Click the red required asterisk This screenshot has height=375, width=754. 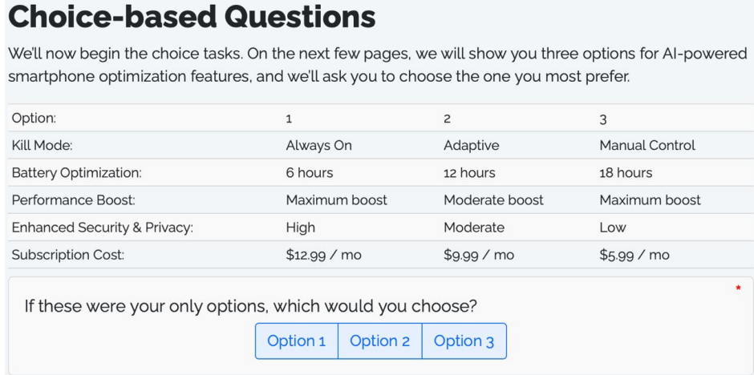[738, 289]
